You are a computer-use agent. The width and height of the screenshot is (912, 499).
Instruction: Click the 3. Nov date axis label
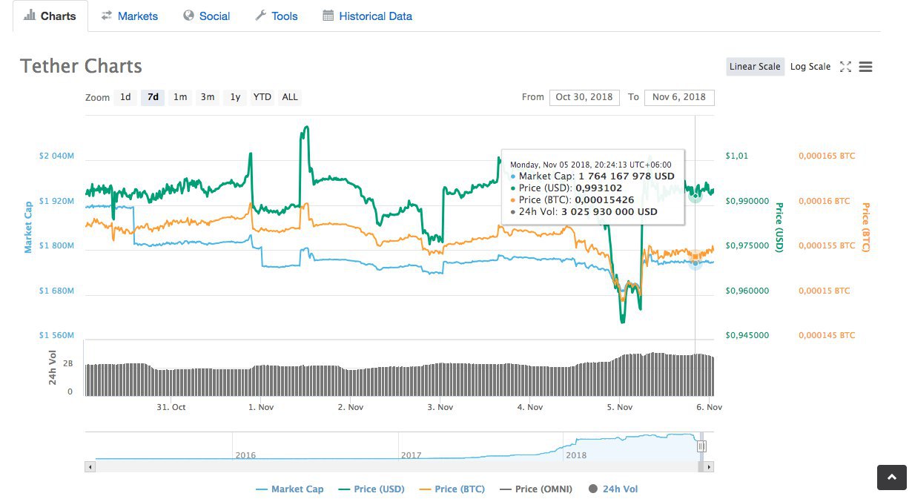point(440,407)
